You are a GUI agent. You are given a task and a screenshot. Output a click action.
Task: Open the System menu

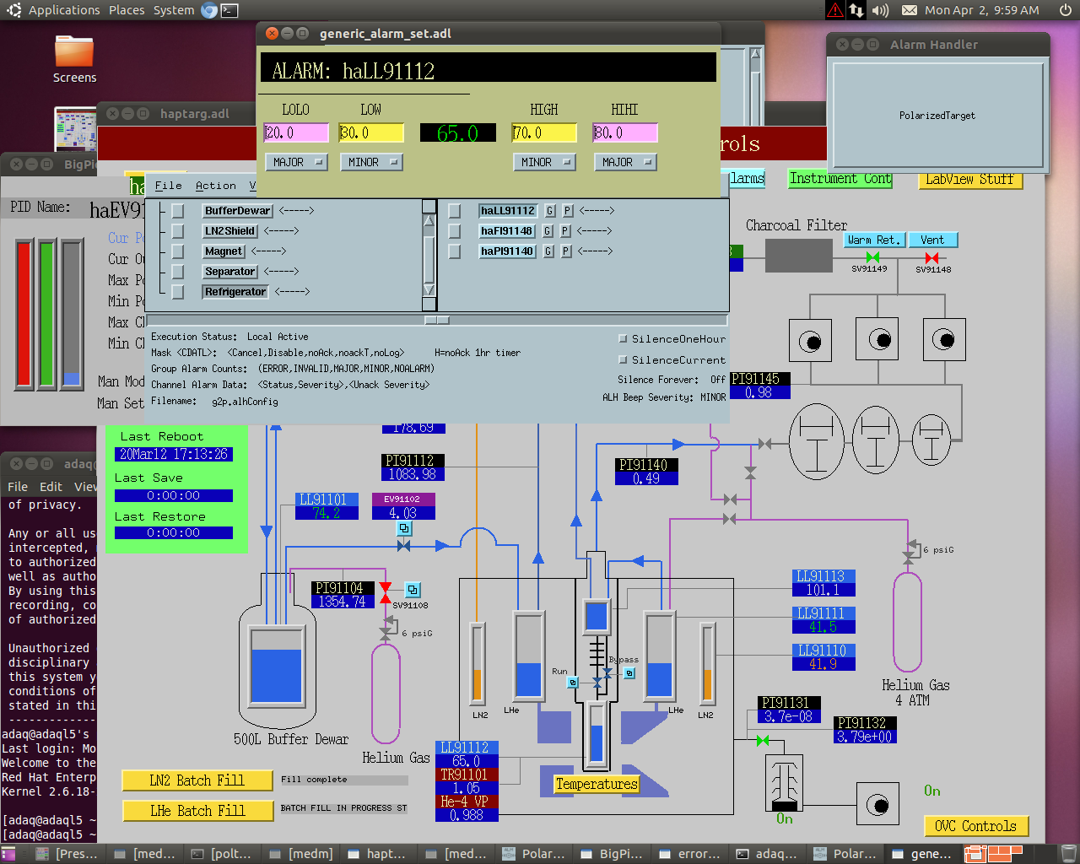point(174,10)
